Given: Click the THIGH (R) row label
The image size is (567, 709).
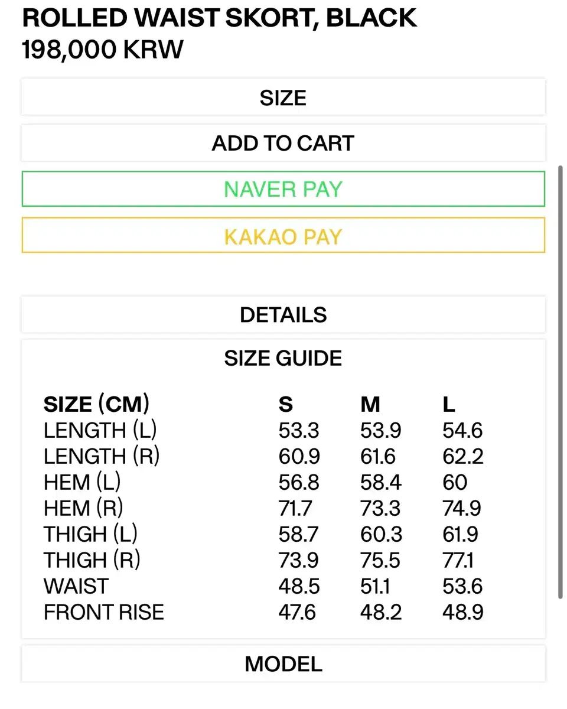Looking at the screenshot, I should pos(92,560).
